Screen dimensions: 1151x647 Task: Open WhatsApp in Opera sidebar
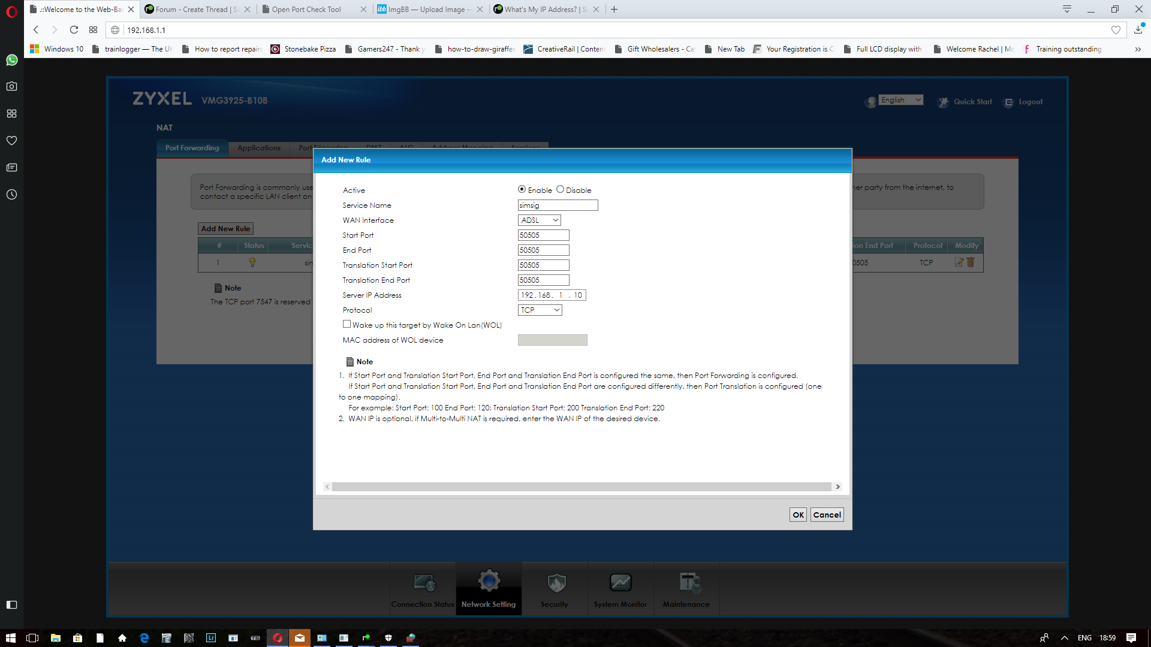11,60
